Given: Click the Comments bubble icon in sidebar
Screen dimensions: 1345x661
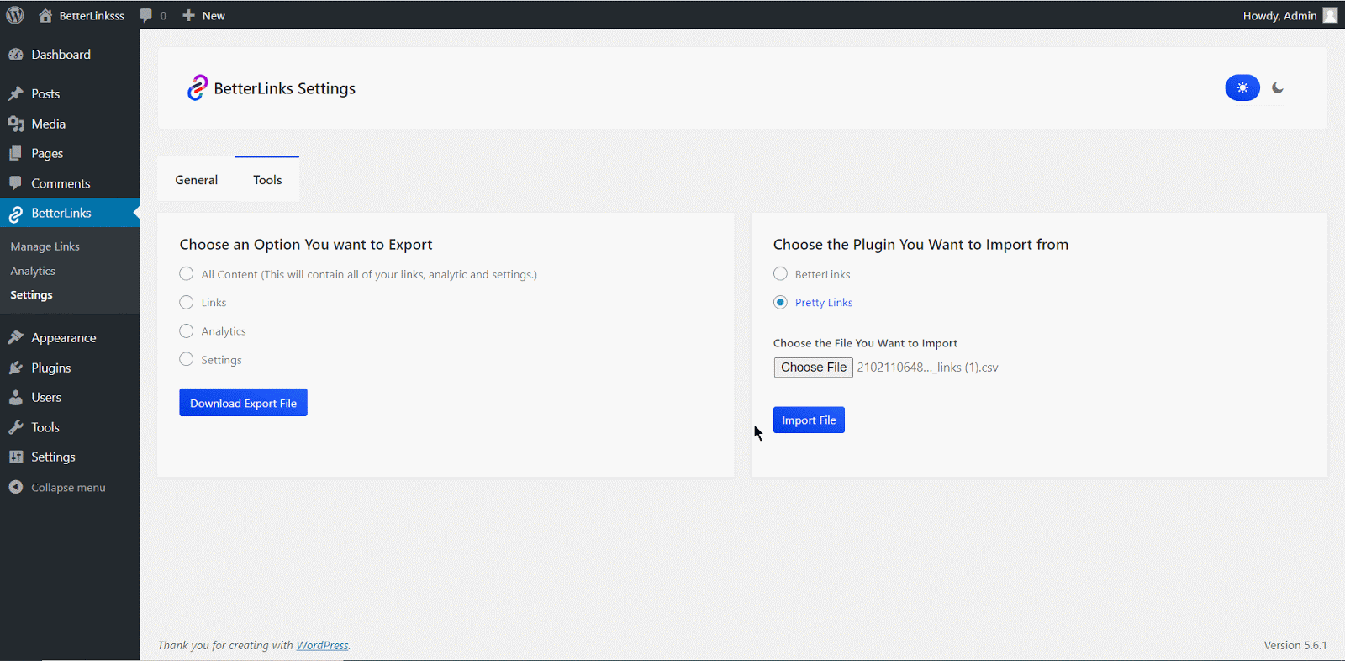Looking at the screenshot, I should (x=16, y=183).
